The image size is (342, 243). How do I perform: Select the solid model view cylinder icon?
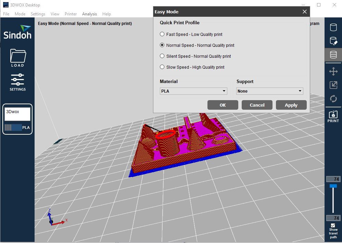tap(333, 27)
